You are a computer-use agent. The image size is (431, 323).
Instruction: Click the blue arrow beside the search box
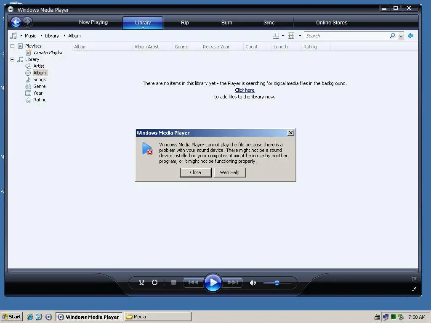411,36
